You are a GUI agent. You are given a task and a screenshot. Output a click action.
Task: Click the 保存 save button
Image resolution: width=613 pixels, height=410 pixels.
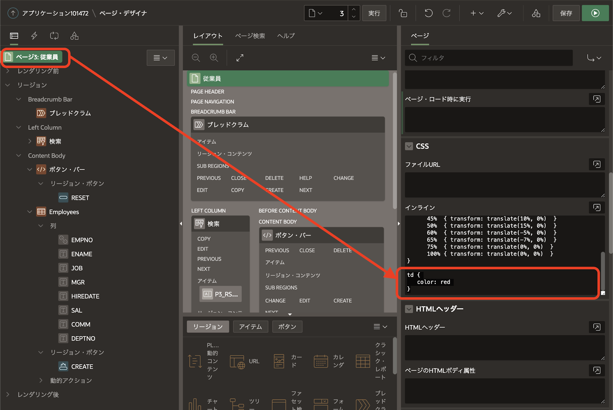[x=566, y=13]
